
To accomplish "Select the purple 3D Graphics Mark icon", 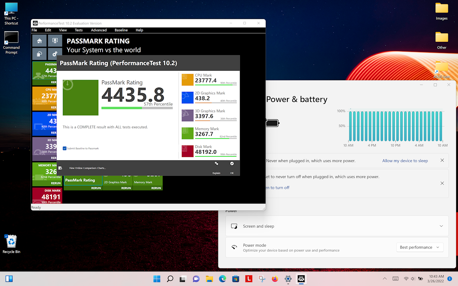I will 187,115.
